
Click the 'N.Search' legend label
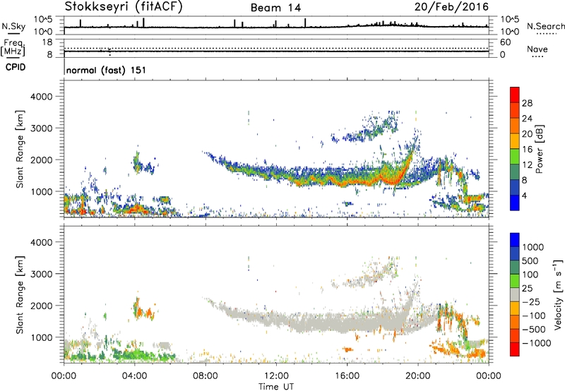point(545,26)
